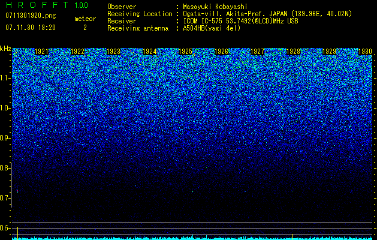Screen dimensions: 377x240
Task: Click the 1930 time marker
Action: [366, 52]
